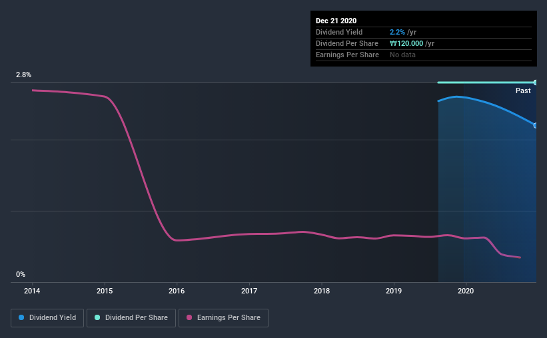547x338 pixels.
Task: Click the ₩120.000 dividend per share value
Action: (406, 43)
